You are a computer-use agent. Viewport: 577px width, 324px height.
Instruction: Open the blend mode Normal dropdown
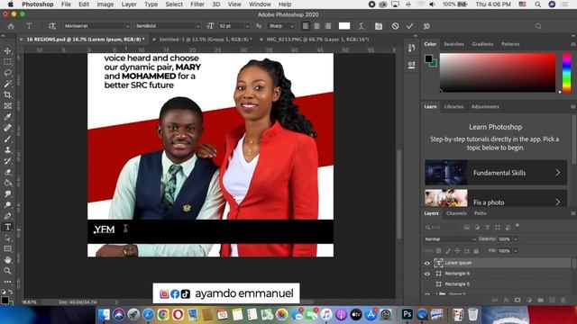450,239
